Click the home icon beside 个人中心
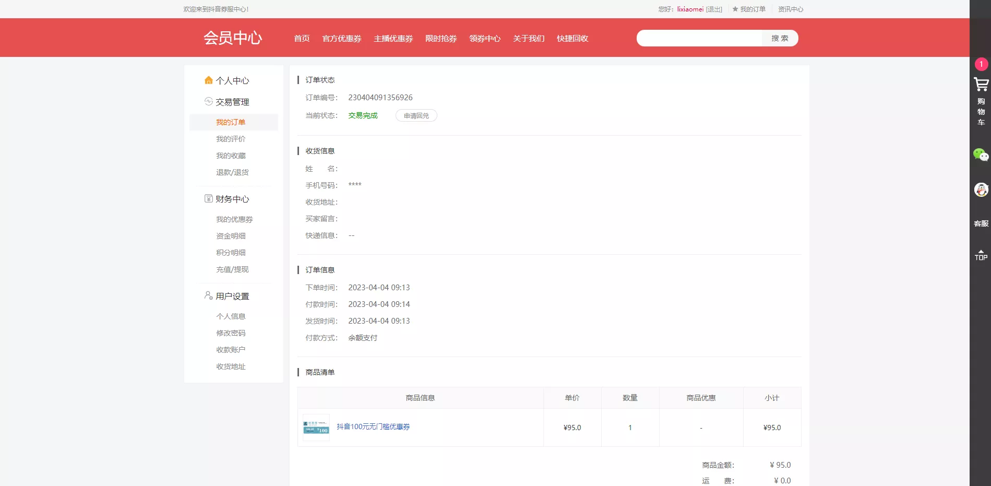Image resolution: width=991 pixels, height=486 pixels. pyautogui.click(x=208, y=80)
